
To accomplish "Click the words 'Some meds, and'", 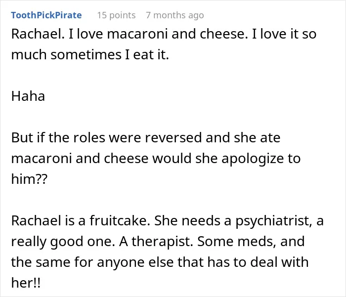I will (251, 241).
